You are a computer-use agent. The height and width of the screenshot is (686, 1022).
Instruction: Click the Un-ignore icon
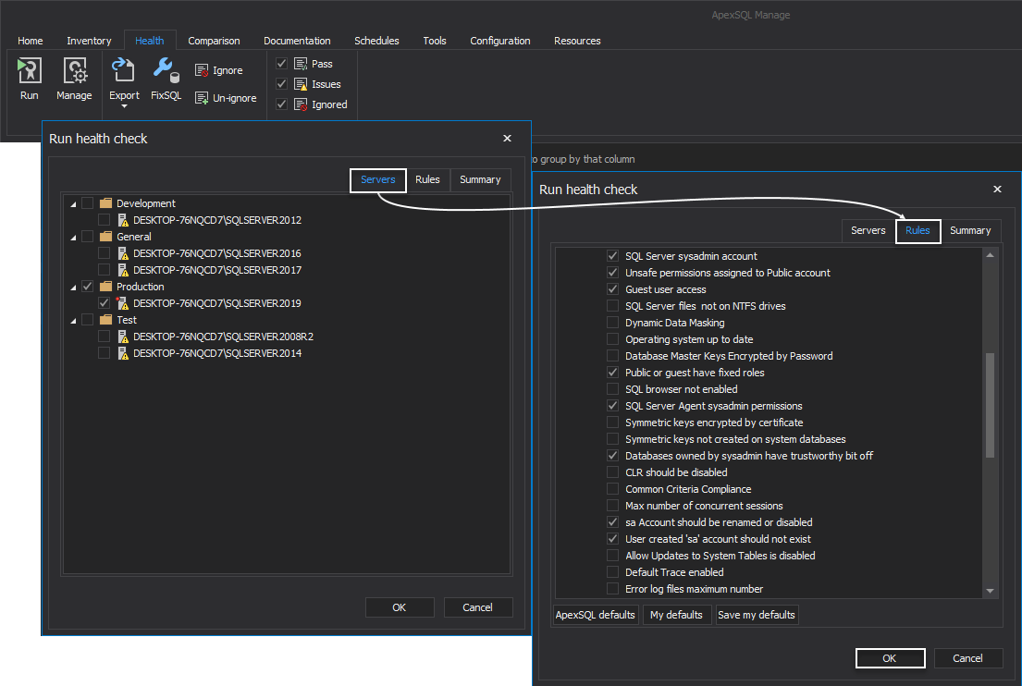coord(200,97)
